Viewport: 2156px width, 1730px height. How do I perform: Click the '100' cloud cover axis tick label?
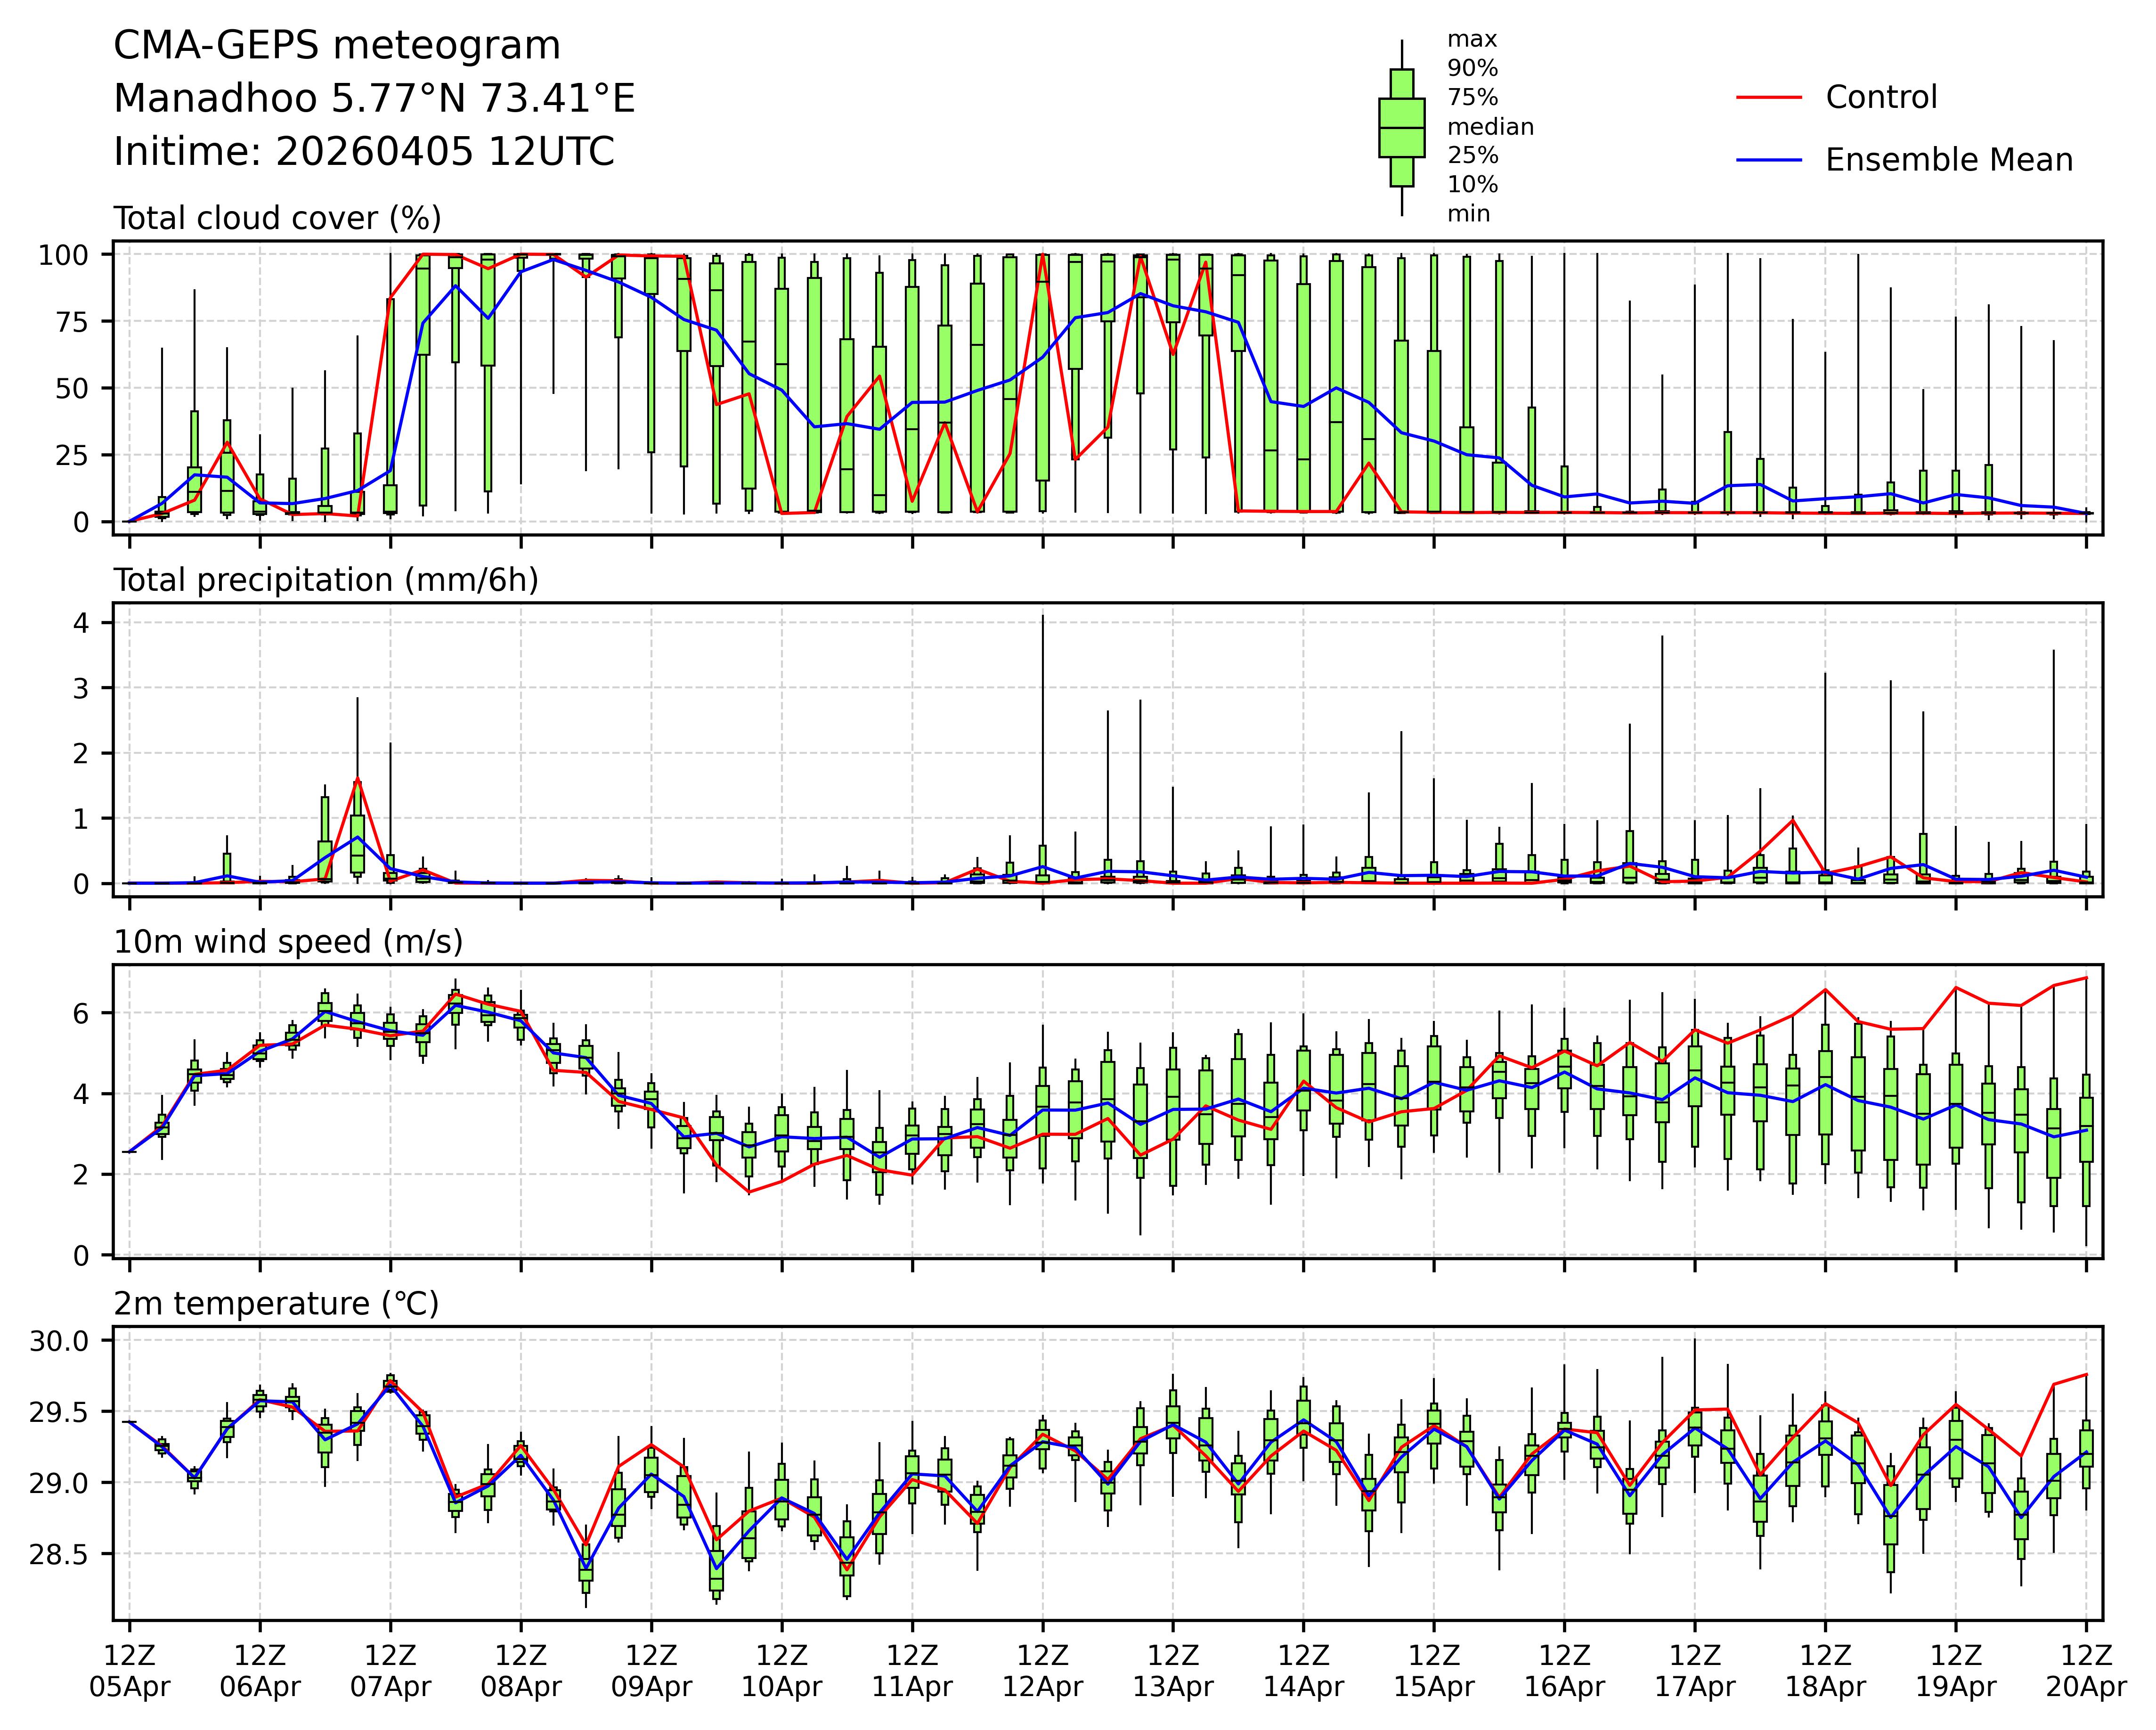tap(63, 255)
